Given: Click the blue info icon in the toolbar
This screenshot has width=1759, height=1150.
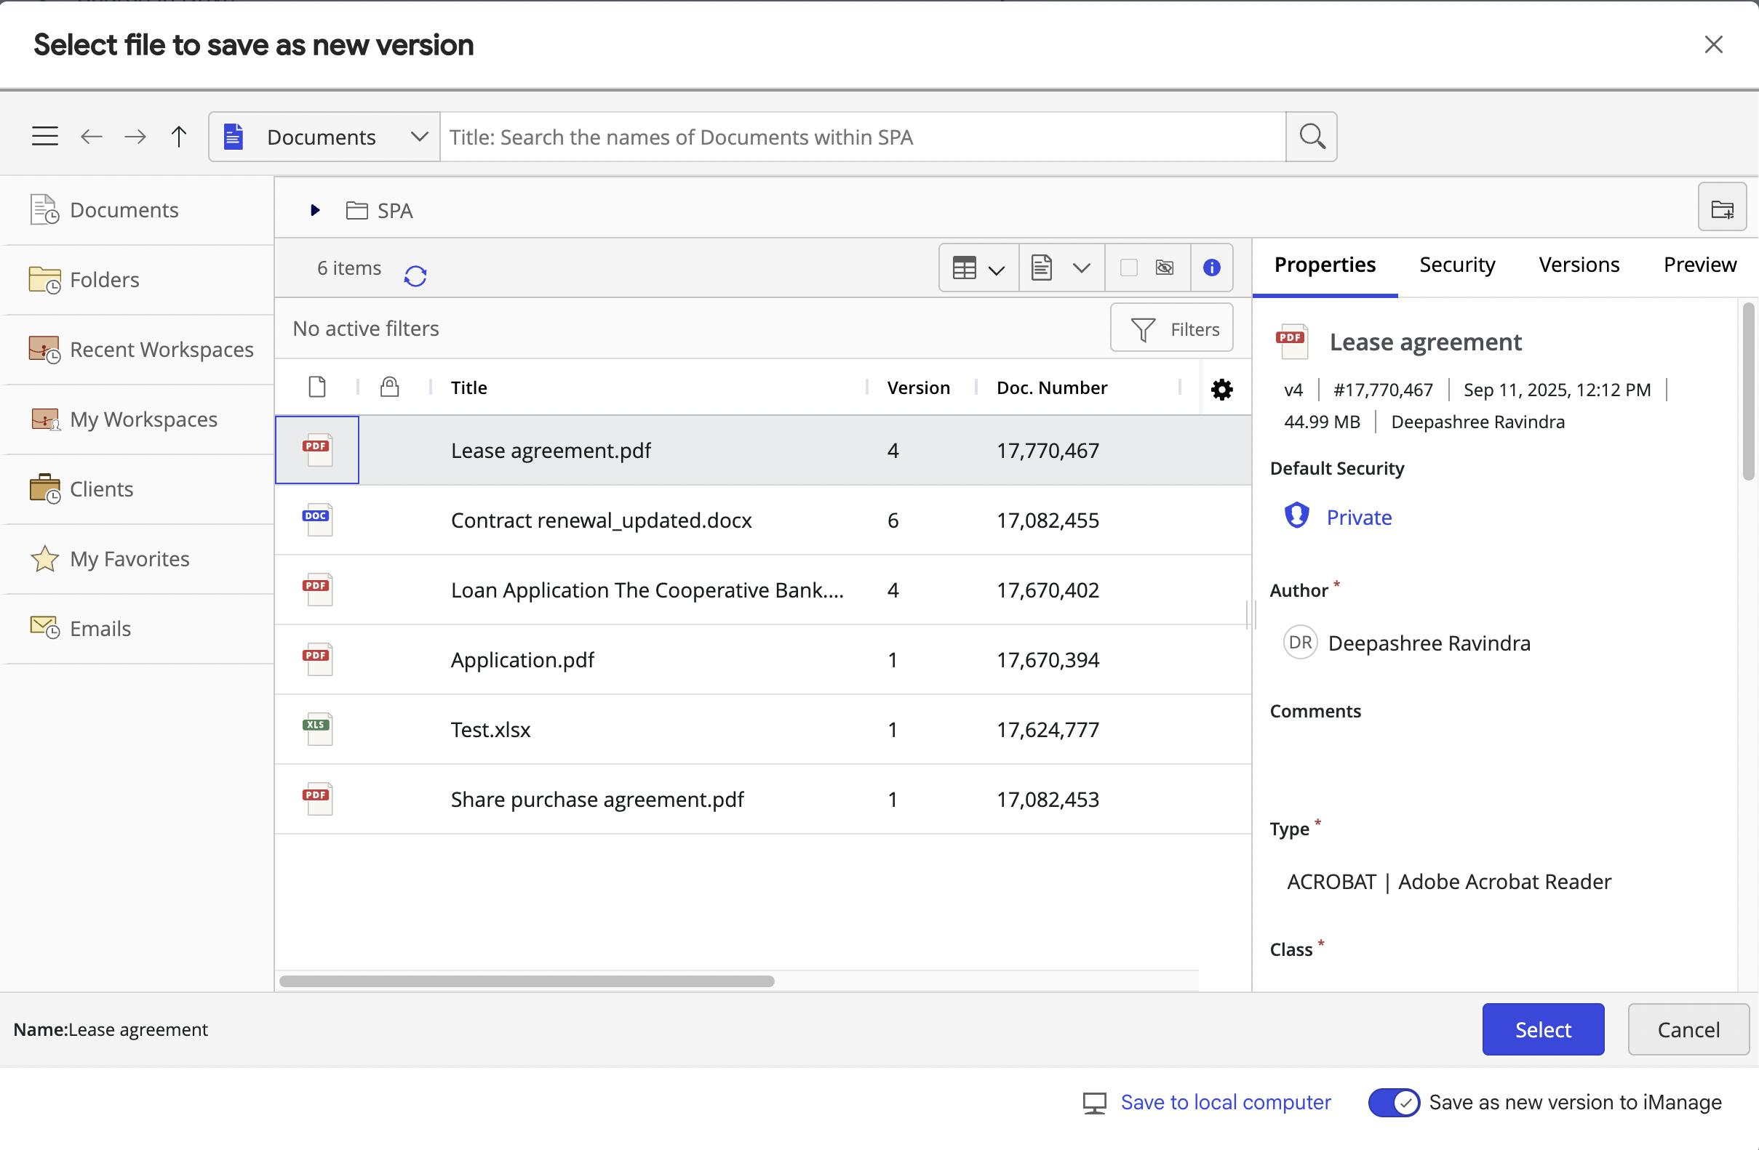Looking at the screenshot, I should (x=1210, y=268).
